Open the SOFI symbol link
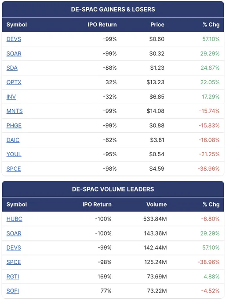Screen dimensions: 226x300 click(x=13, y=291)
